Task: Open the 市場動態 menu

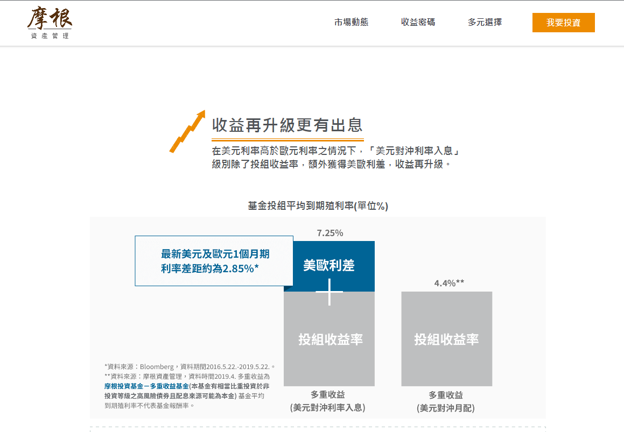Action: 350,23
